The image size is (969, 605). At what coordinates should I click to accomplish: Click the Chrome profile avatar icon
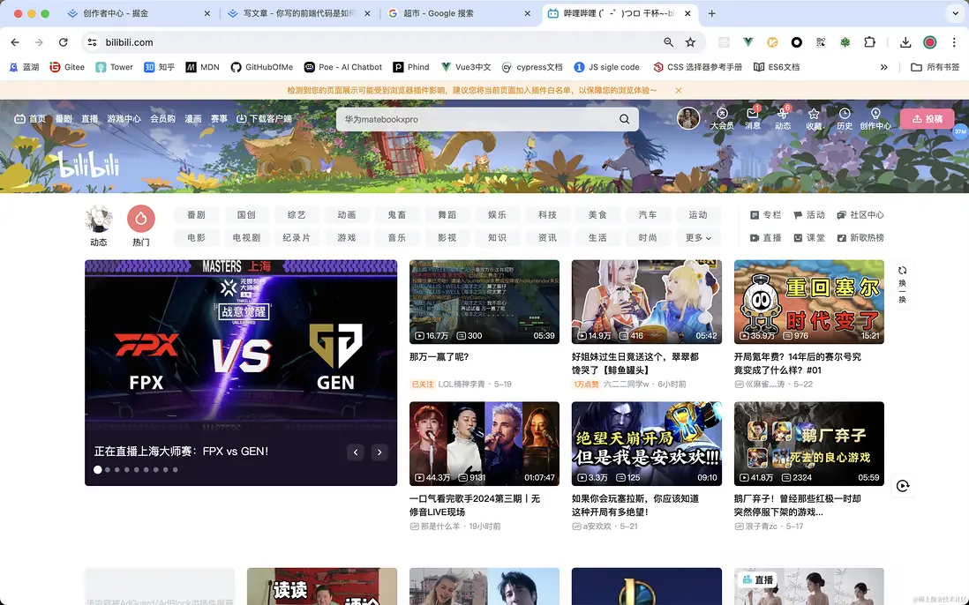click(x=929, y=42)
